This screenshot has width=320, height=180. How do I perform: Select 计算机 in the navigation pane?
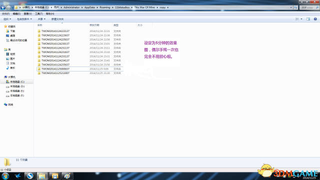(x=10, y=77)
